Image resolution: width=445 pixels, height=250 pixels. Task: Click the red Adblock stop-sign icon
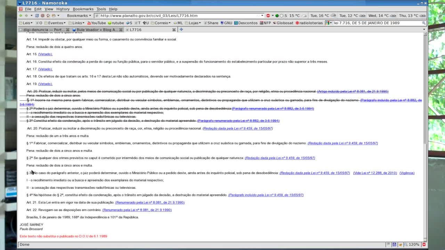[268, 16]
